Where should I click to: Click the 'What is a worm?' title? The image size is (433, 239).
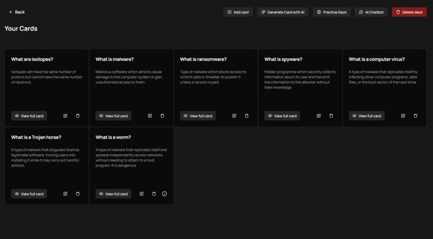tap(113, 137)
